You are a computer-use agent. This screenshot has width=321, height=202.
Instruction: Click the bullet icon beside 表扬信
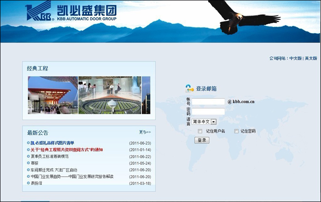coord(28,183)
